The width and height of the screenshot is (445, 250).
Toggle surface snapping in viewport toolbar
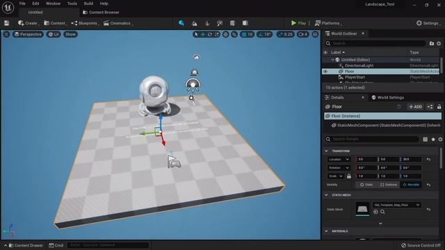coord(234,34)
